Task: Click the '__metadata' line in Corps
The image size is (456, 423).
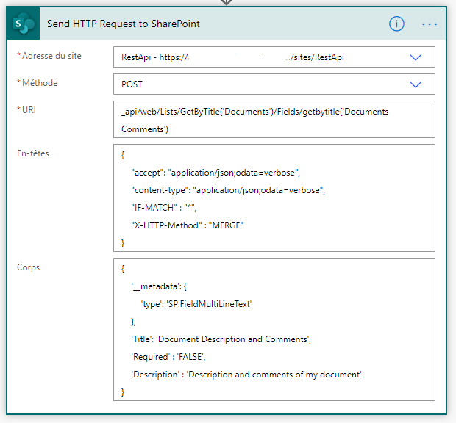Action: (x=159, y=286)
